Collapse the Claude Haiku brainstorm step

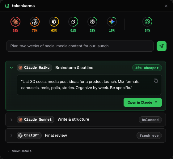click(11, 68)
